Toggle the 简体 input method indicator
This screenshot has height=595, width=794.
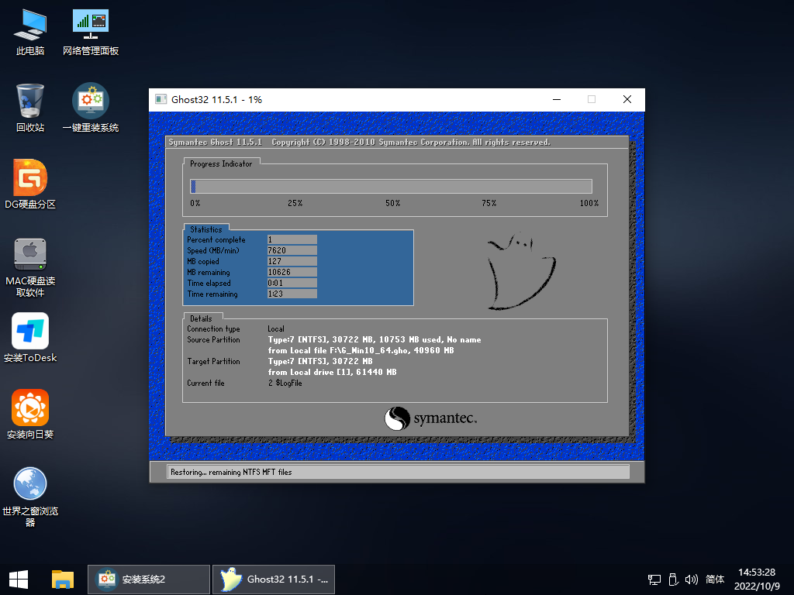point(715,579)
